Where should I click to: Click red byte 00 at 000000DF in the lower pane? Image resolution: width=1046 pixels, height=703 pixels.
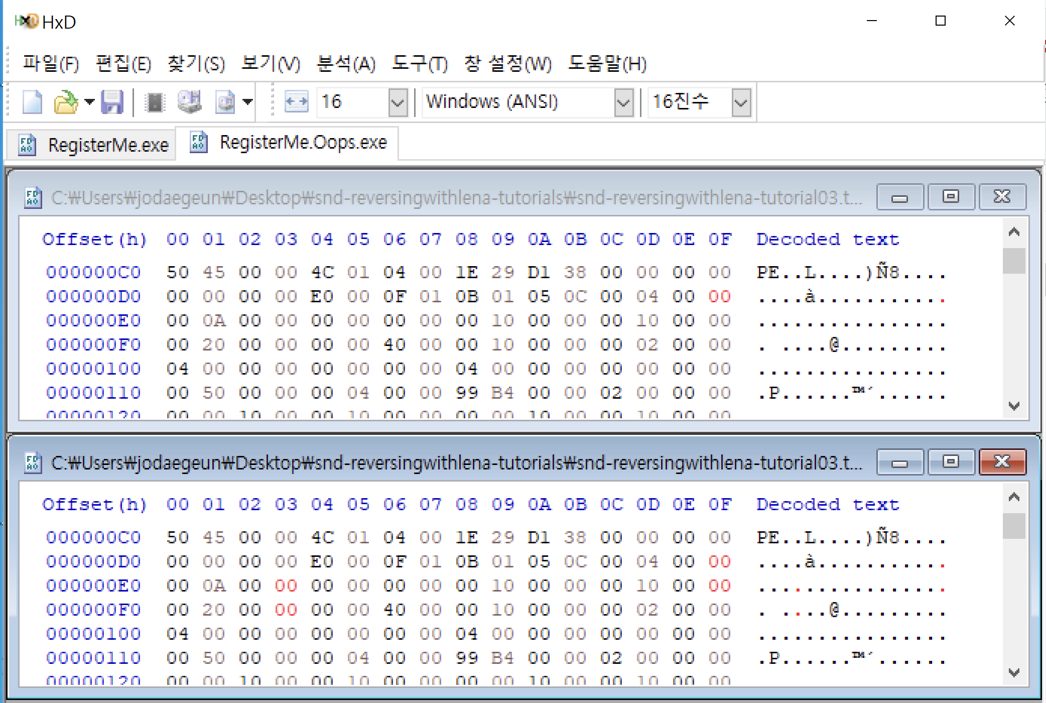click(x=719, y=561)
